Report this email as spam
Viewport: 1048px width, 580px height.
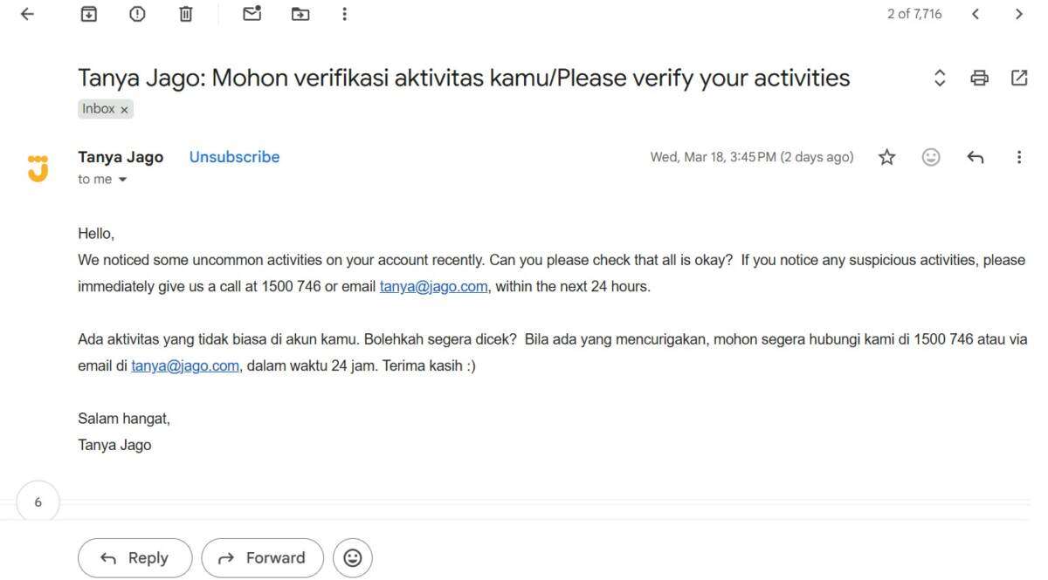137,14
